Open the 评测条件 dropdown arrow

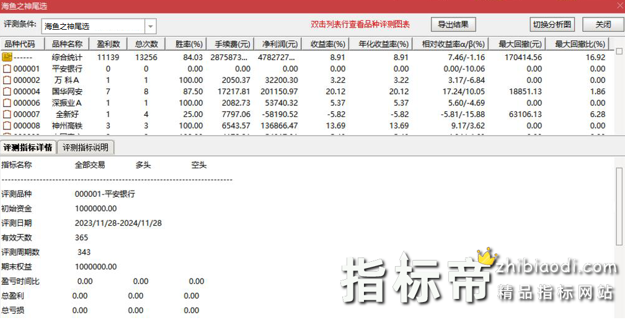pos(150,26)
